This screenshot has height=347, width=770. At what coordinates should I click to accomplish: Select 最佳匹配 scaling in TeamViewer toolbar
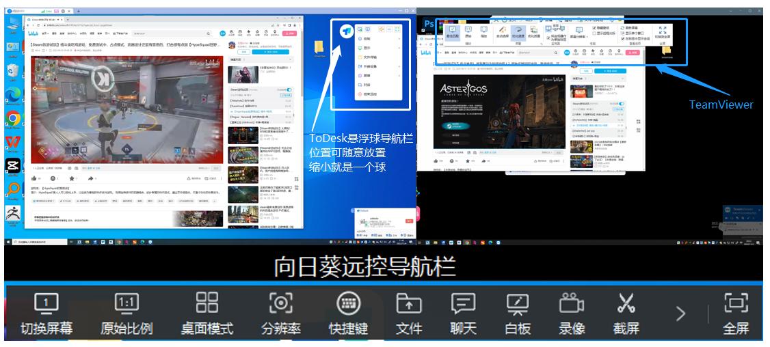[x=452, y=32]
